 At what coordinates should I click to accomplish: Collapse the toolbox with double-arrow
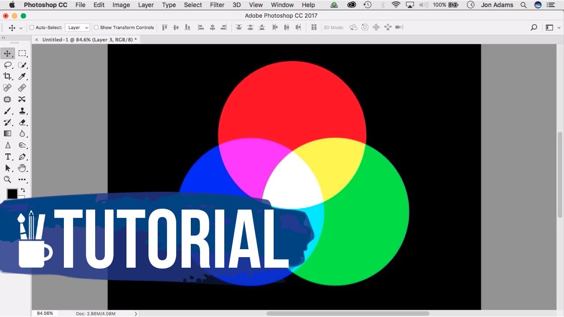[x=4, y=38]
